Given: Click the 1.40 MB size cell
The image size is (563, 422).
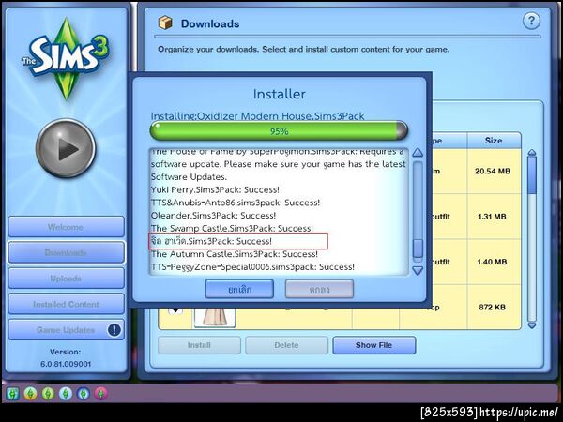Looking at the screenshot, I should click(494, 262).
